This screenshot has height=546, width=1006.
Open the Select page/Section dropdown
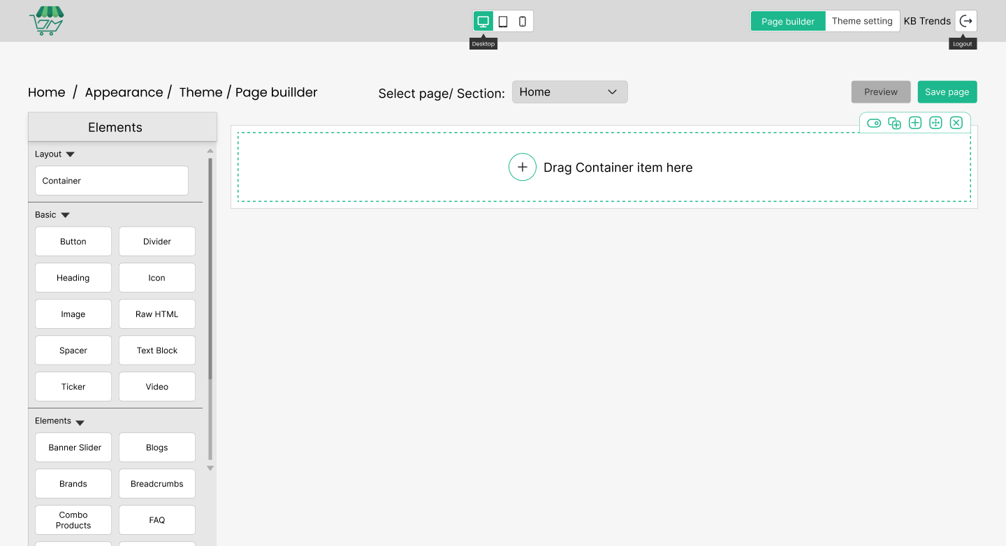570,92
